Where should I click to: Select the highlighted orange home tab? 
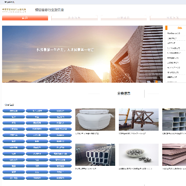tap(25, 18)
